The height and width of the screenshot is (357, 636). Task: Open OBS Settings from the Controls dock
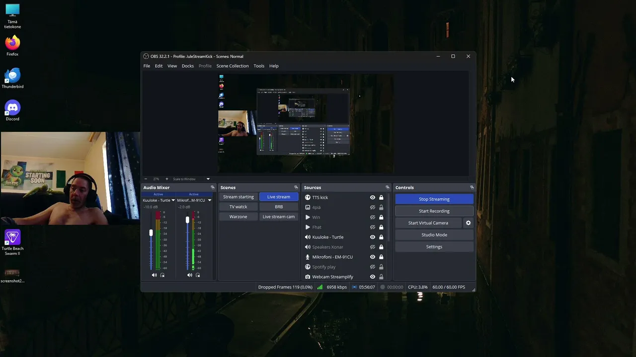pyautogui.click(x=434, y=247)
